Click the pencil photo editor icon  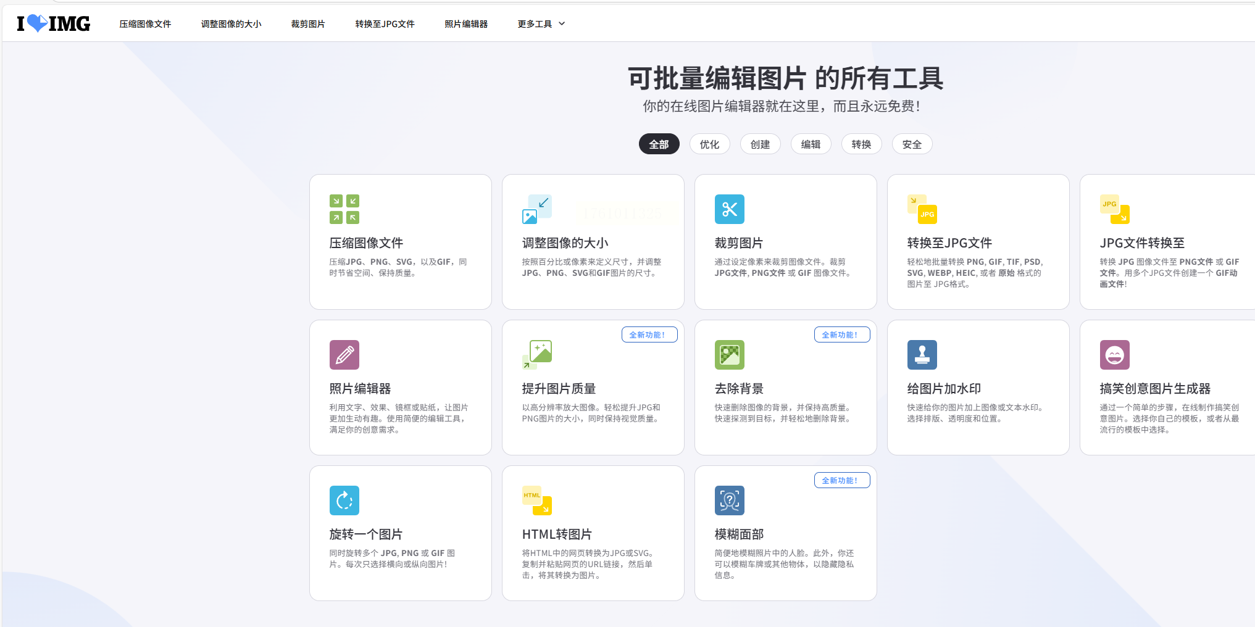[344, 355]
